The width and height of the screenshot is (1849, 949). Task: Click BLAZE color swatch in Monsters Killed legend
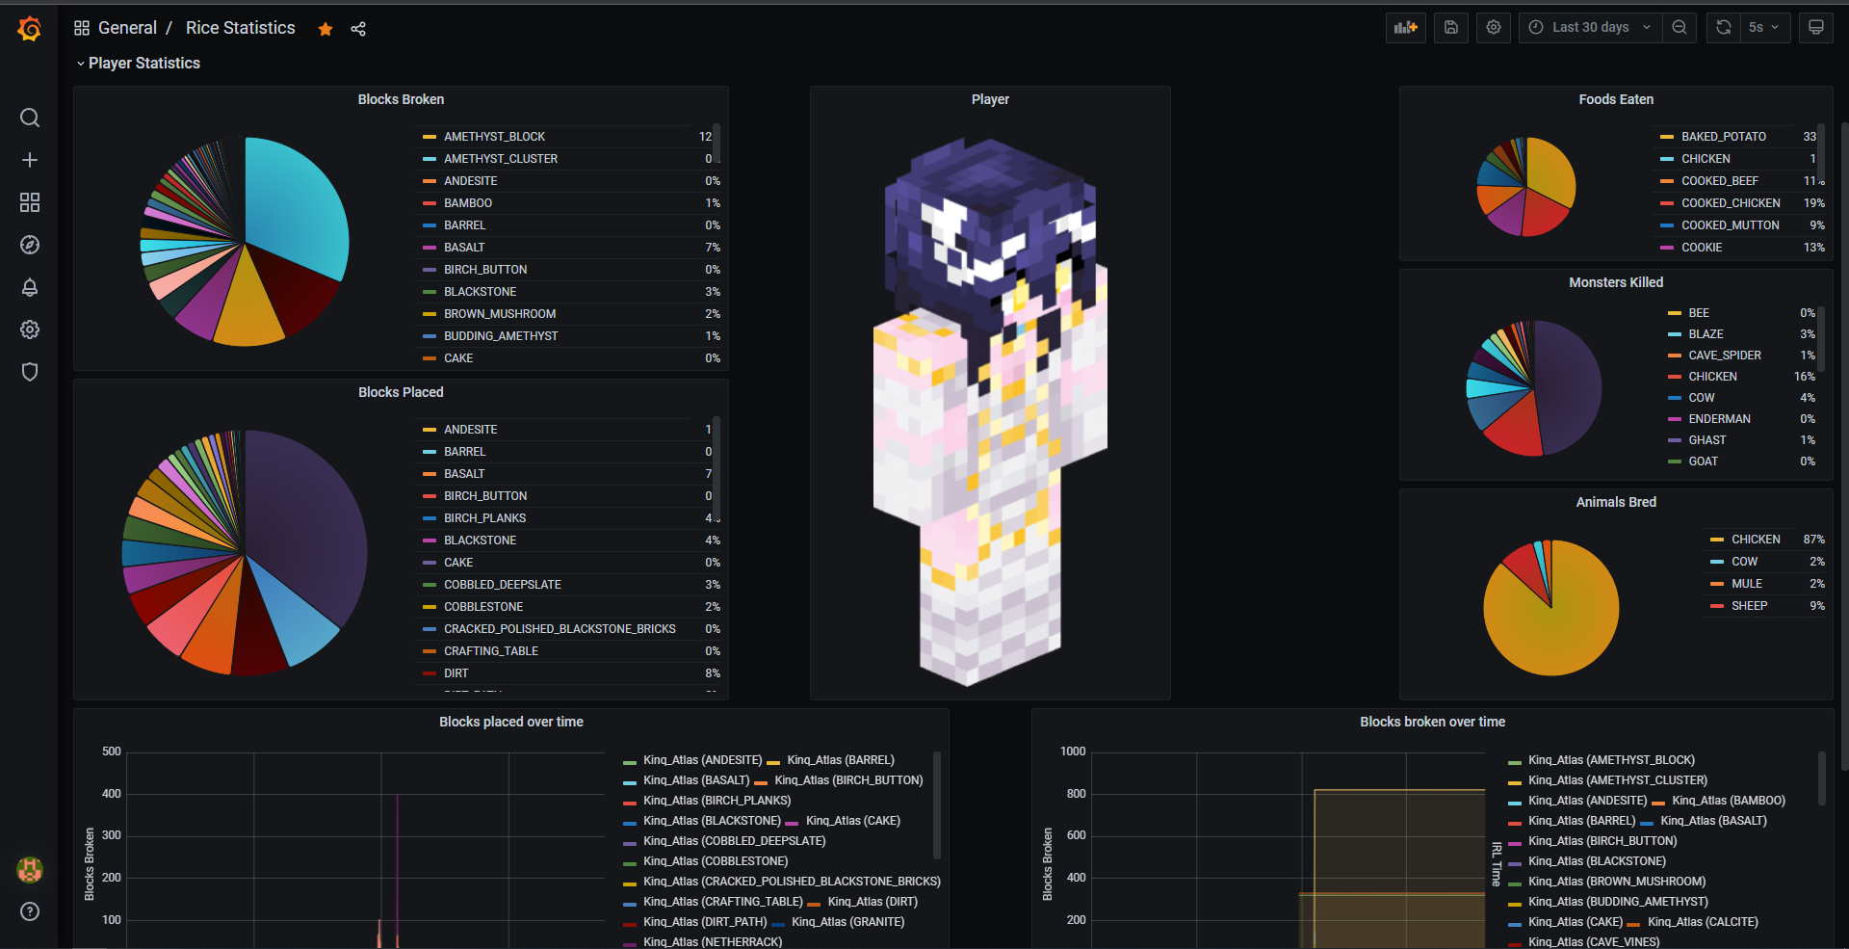[x=1675, y=334]
